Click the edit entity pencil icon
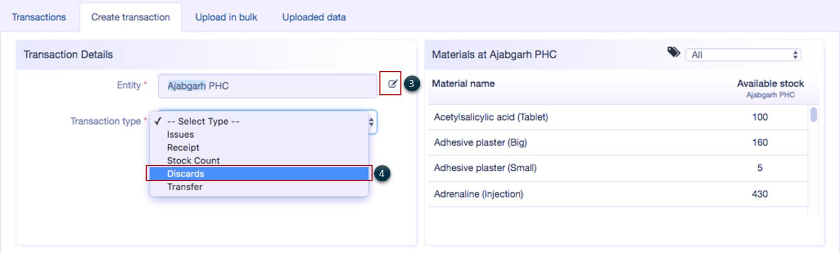 (x=392, y=83)
